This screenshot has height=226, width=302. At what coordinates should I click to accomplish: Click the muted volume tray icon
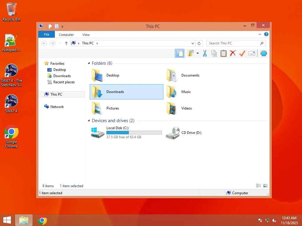pyautogui.click(x=274, y=220)
